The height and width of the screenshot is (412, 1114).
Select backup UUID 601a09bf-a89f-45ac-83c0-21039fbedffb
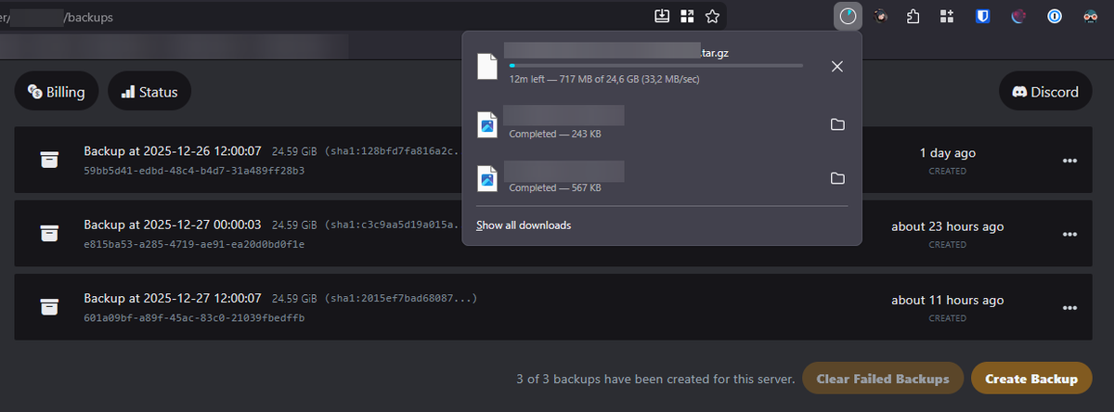(x=194, y=318)
